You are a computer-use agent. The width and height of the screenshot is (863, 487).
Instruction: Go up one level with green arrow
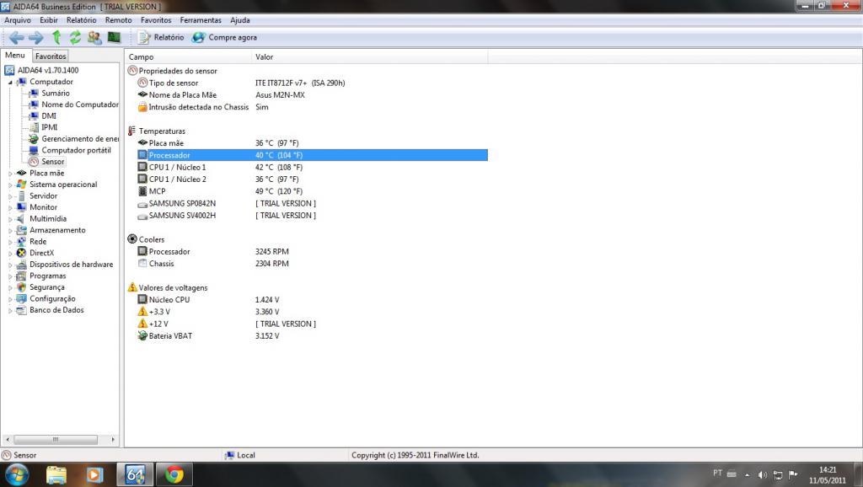pos(56,37)
